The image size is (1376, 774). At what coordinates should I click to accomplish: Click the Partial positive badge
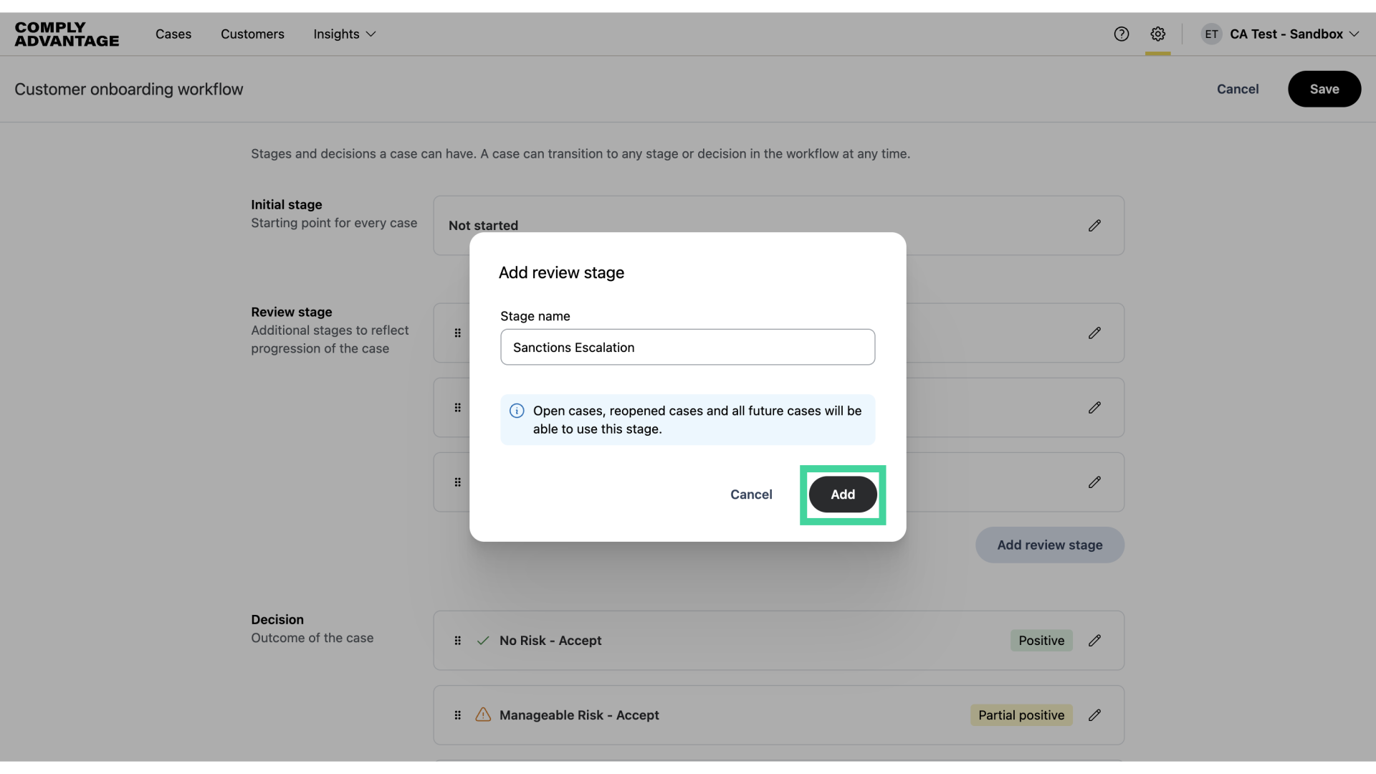coord(1021,715)
